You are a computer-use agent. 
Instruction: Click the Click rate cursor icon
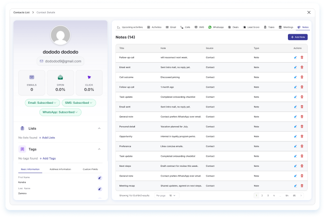pos(89,77)
